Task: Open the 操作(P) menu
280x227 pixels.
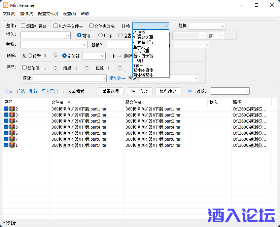Action: [27, 14]
